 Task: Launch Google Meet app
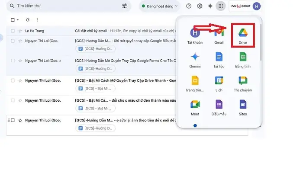click(x=195, y=108)
